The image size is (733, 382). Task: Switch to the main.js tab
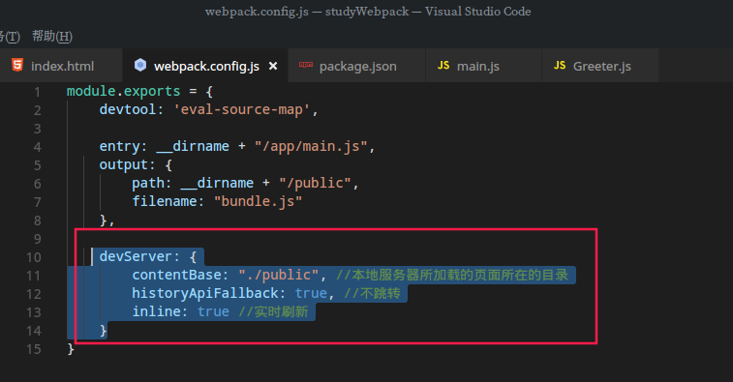(x=483, y=66)
